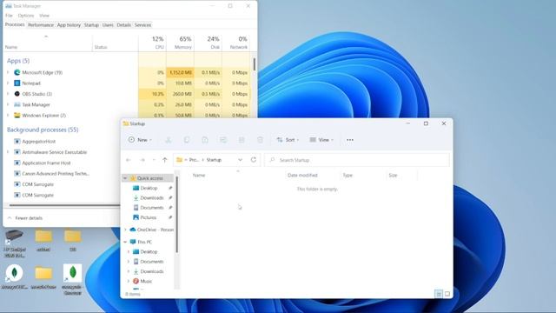Open the View dropdown menu

pos(321,140)
